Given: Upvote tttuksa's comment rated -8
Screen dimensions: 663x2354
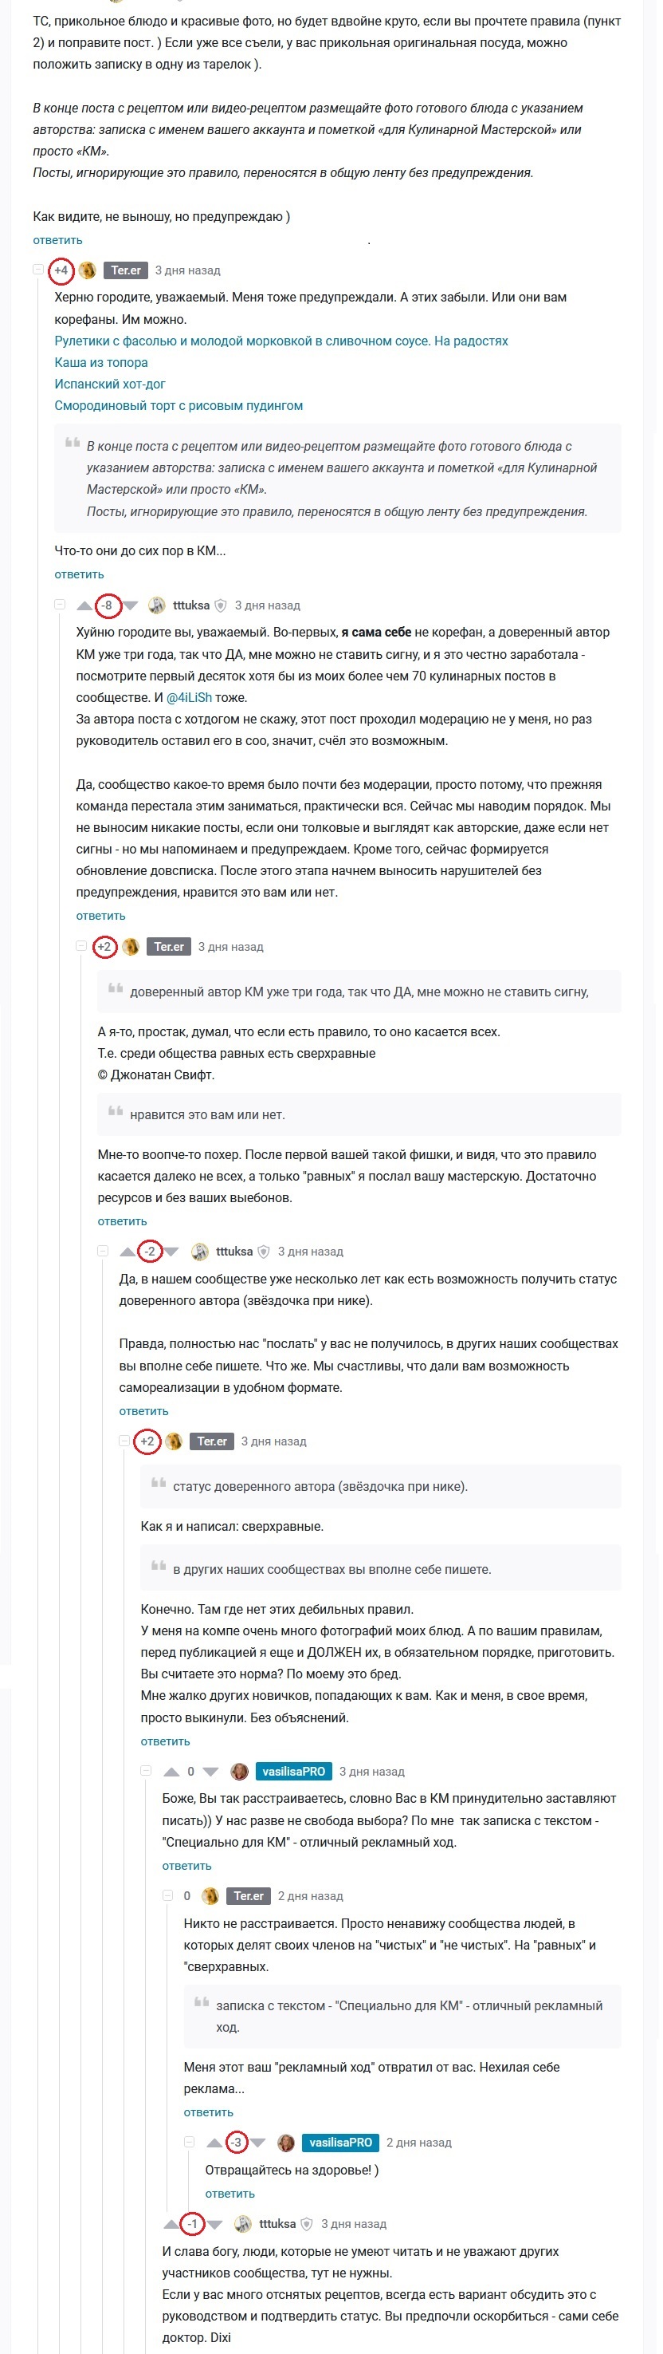Looking at the screenshot, I should point(85,606).
